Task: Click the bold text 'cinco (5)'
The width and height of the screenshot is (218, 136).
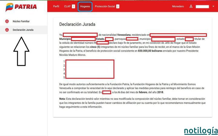Action: [95, 47]
